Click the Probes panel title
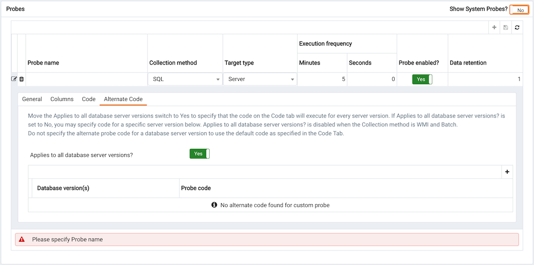The image size is (534, 265). point(16,9)
